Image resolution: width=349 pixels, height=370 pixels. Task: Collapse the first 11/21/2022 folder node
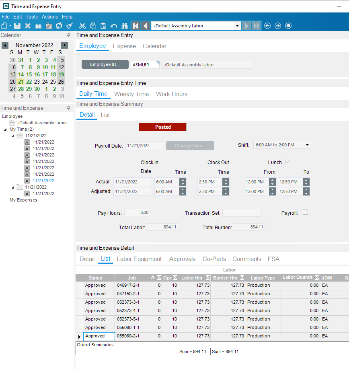coord(13,136)
